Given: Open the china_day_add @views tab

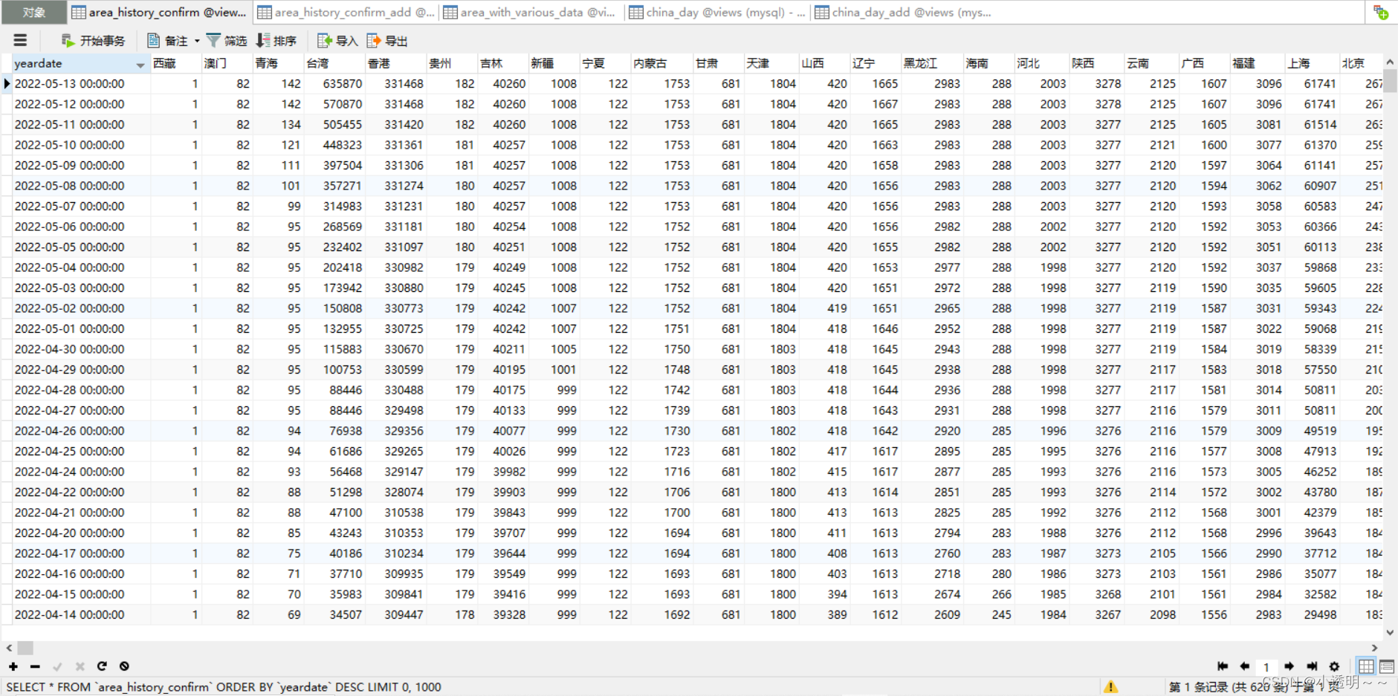Looking at the screenshot, I should [903, 12].
